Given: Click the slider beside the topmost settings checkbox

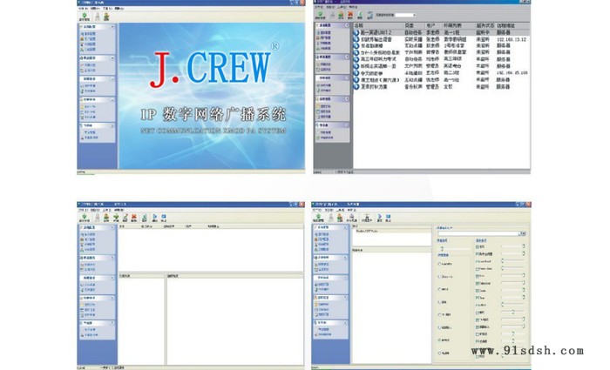Looking at the screenshot, I should (x=512, y=246).
